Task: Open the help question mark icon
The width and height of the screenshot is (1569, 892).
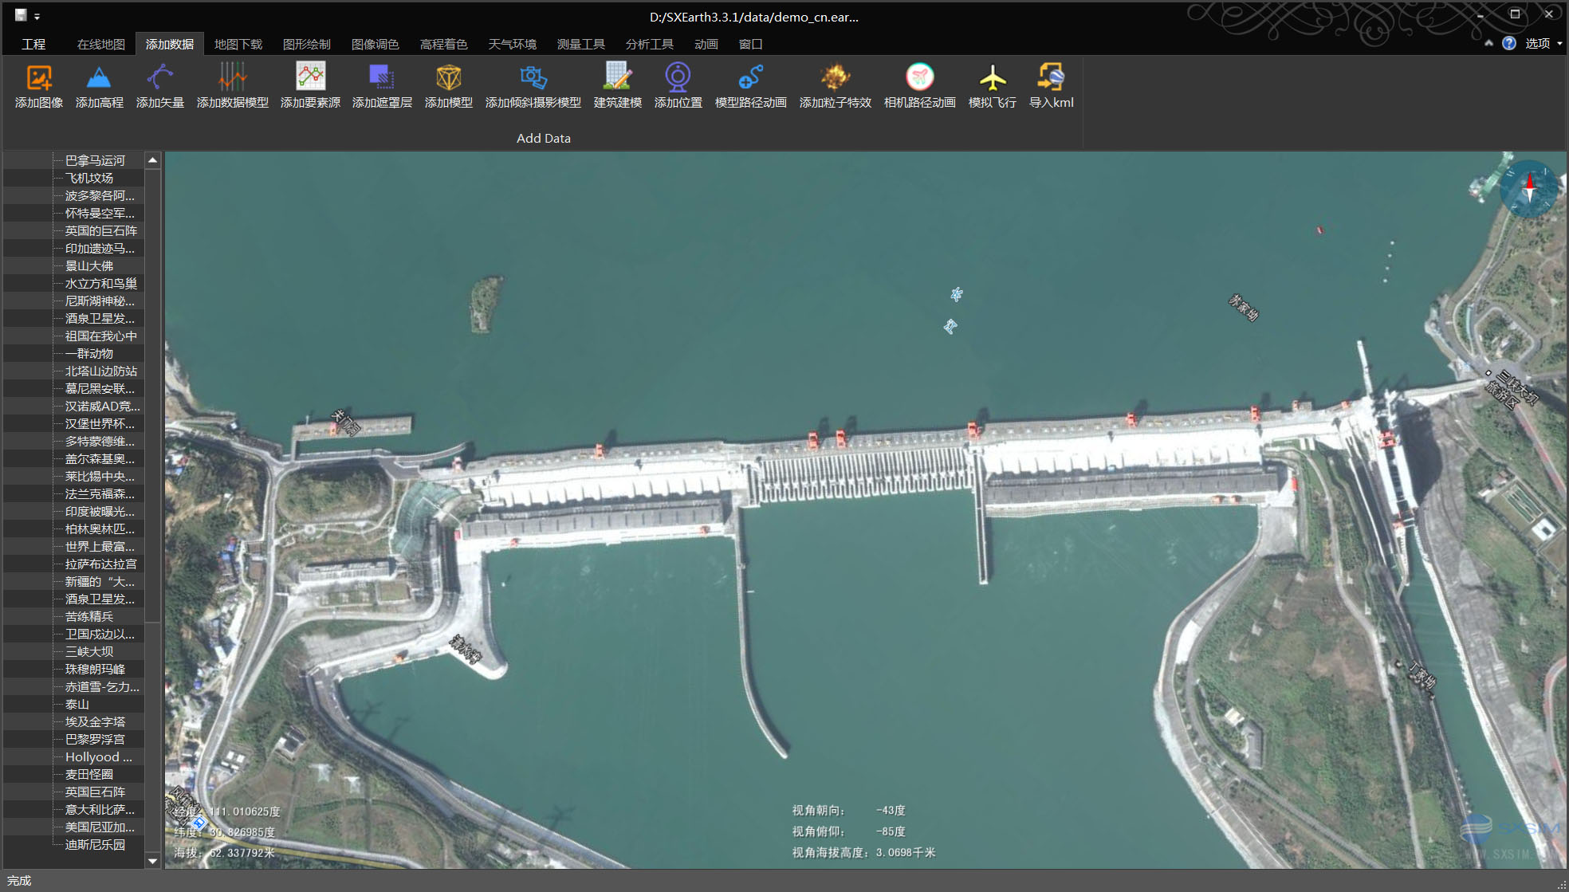Action: tap(1508, 43)
